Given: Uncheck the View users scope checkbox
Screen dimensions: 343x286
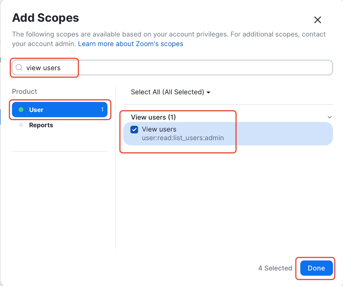Looking at the screenshot, I should 134,129.
